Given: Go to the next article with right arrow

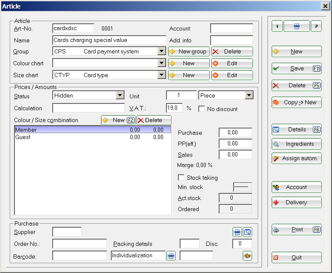Looking at the screenshot, I should pyautogui.click(x=316, y=26).
